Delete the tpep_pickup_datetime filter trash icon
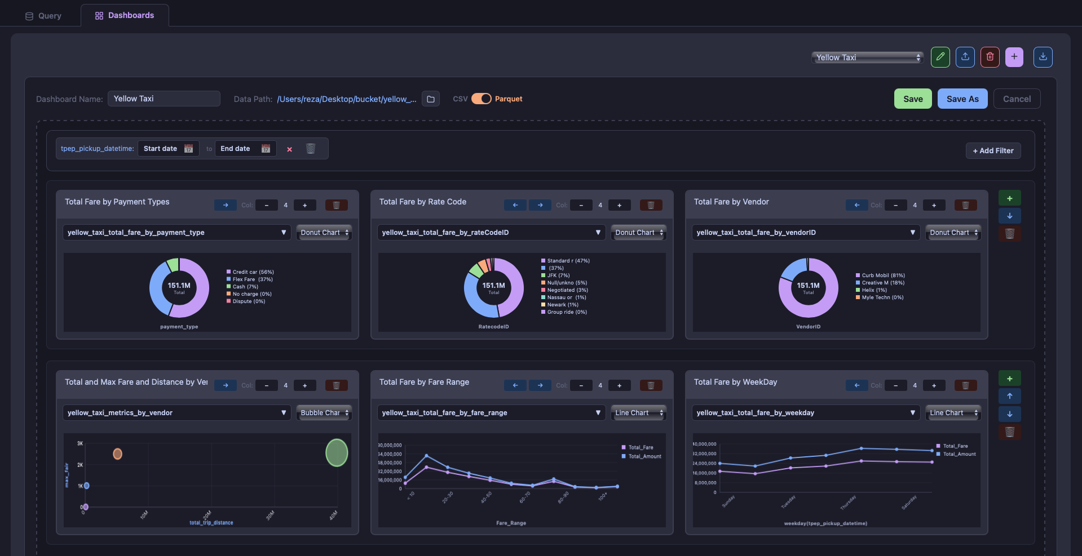The image size is (1082, 556). click(311, 149)
